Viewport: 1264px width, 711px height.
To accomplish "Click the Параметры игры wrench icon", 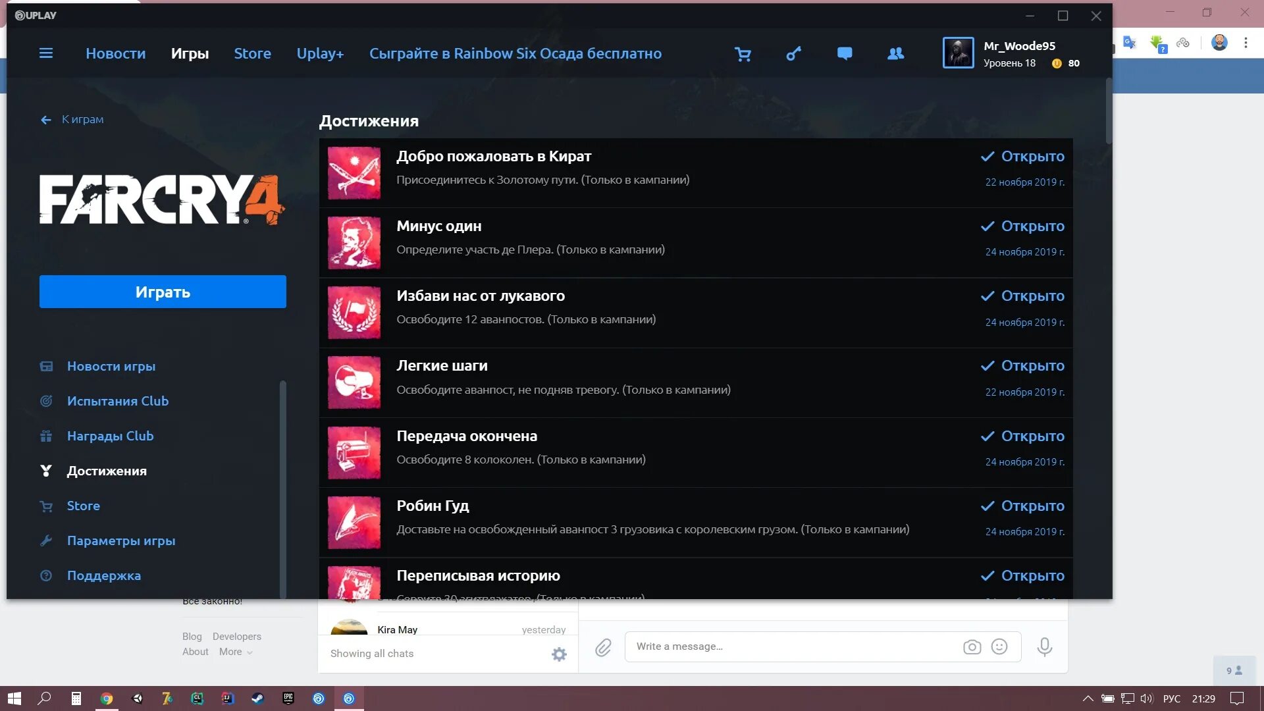I will [46, 541].
